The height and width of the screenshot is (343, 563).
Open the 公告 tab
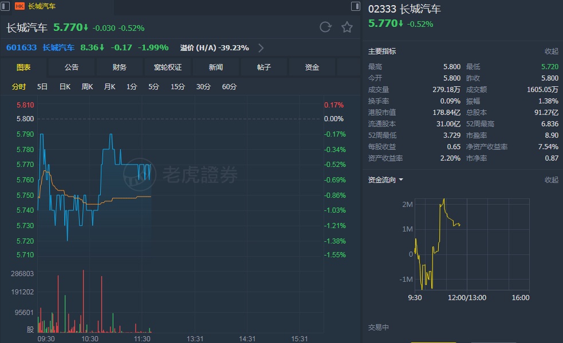(72, 67)
